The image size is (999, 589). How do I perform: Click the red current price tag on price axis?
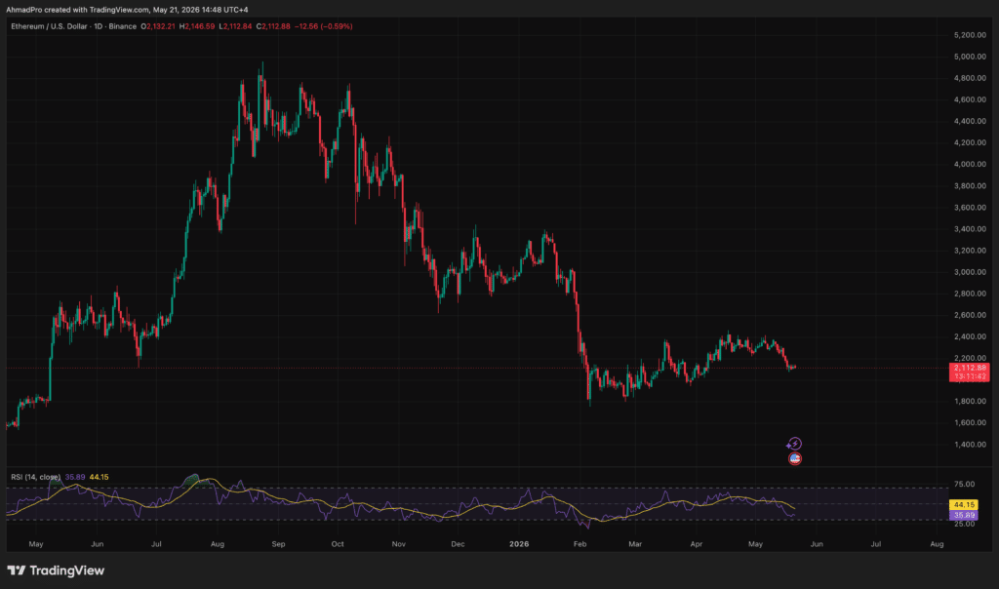[969, 372]
